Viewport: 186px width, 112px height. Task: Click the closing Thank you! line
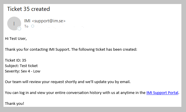pos(14,103)
